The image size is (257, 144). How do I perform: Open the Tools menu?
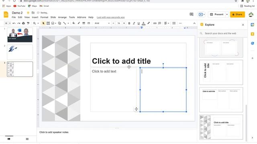click(72, 17)
